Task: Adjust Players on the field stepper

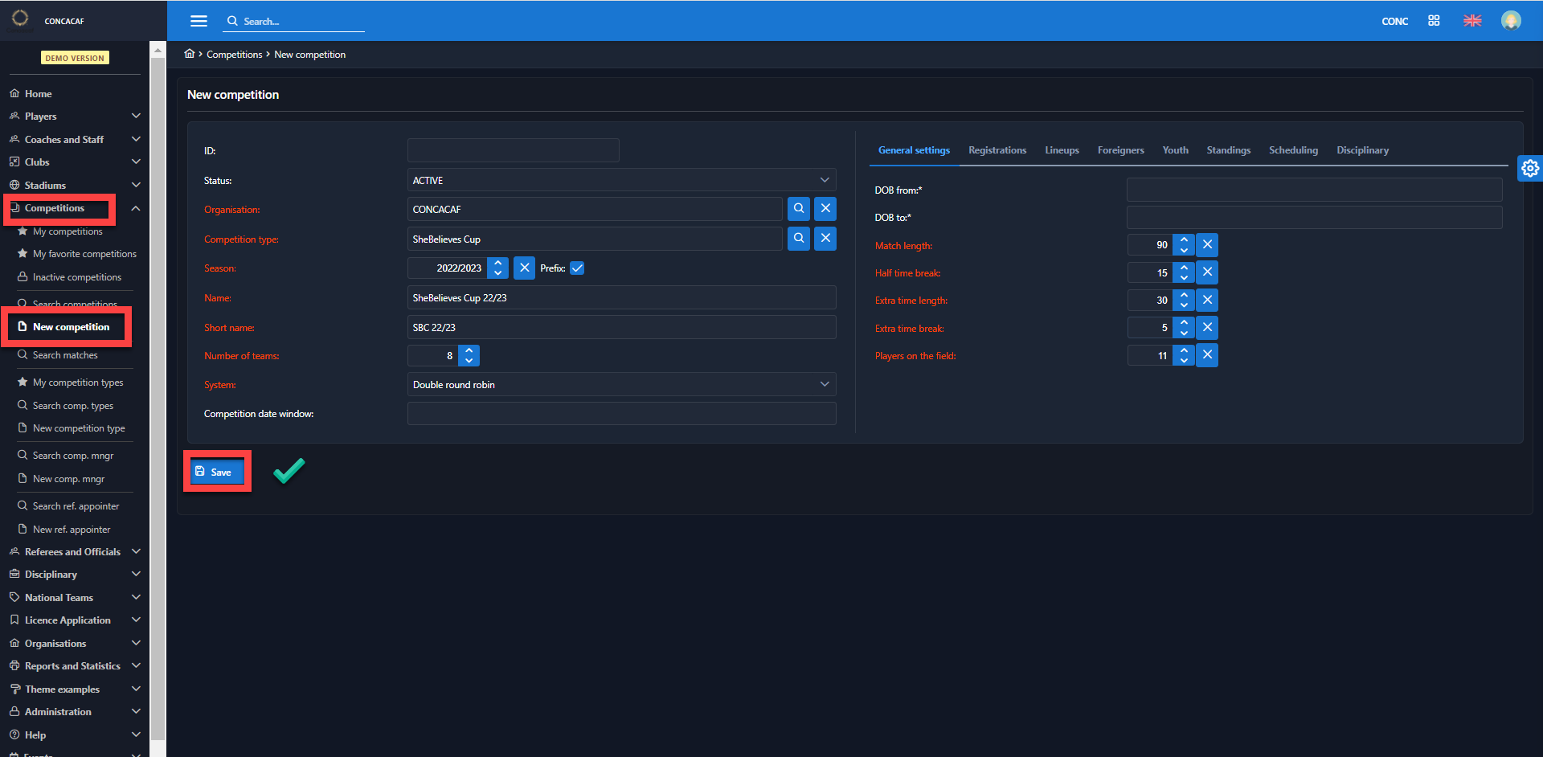Action: [1184, 355]
